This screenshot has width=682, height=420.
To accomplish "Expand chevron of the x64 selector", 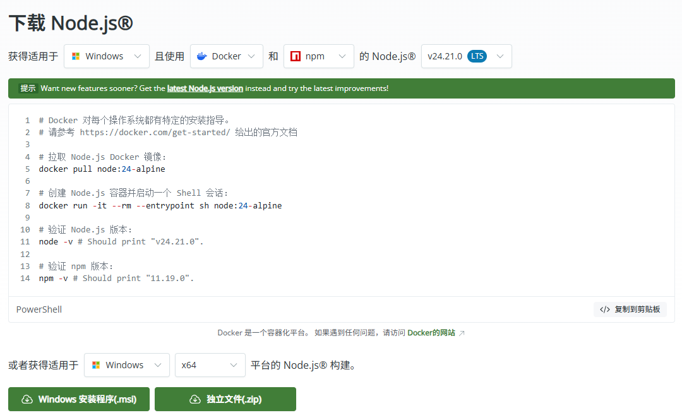I will 234,364.
